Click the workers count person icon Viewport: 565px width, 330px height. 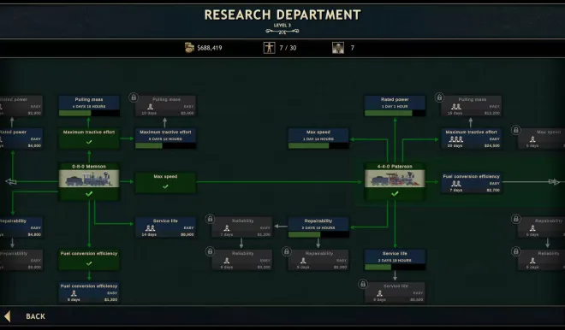click(x=269, y=48)
